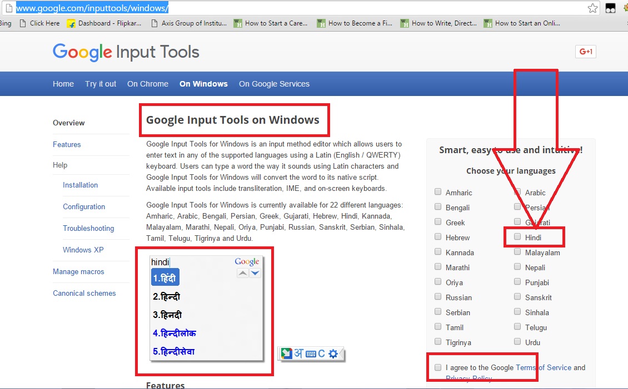Viewport: 628px width, 389px height.
Task: Switch to the On Chrome tab
Action: 148,84
